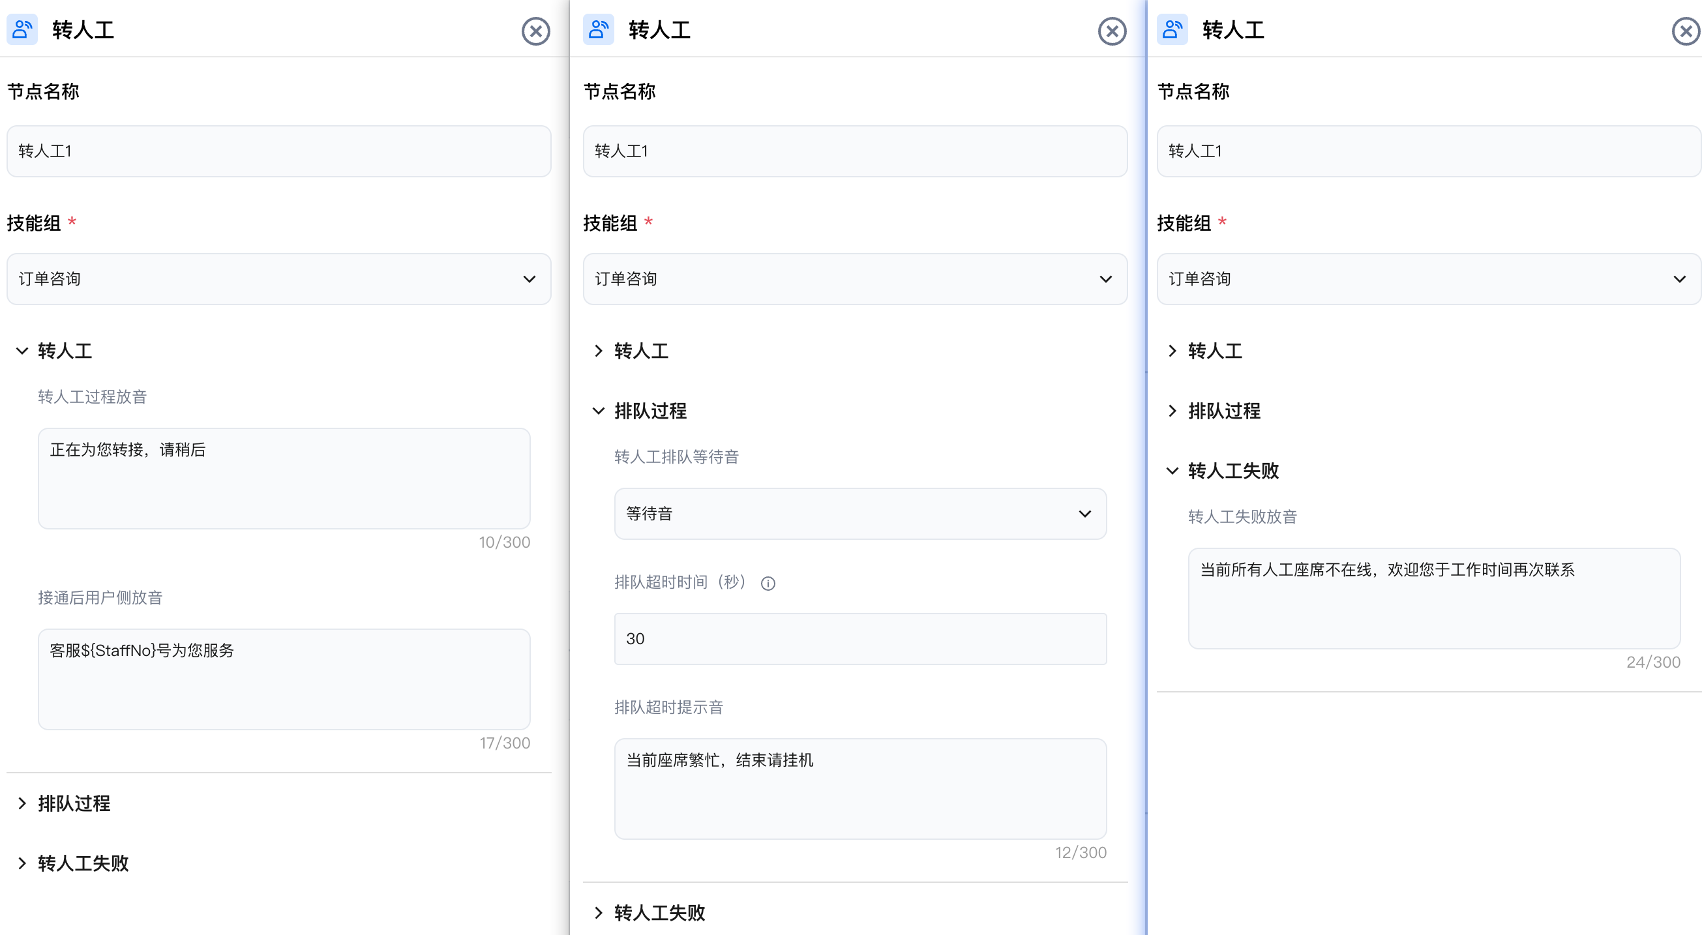Open the 等待音 waiting-tone dropdown

click(x=860, y=514)
